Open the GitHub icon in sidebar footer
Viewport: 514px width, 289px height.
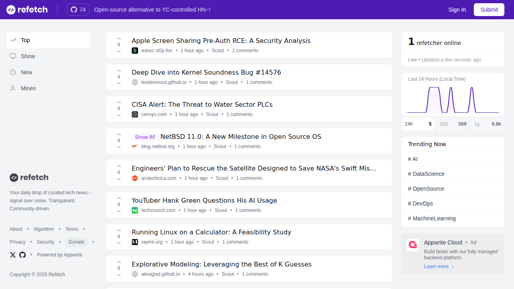click(22, 255)
